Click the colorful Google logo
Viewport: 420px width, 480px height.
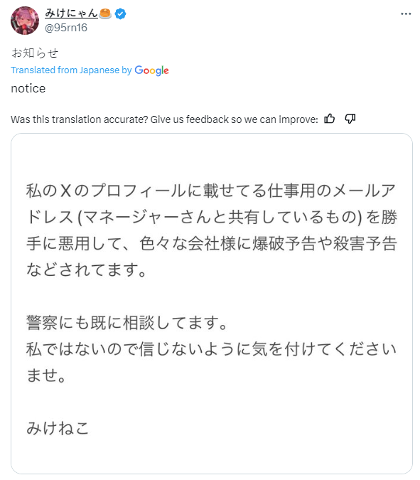click(152, 70)
